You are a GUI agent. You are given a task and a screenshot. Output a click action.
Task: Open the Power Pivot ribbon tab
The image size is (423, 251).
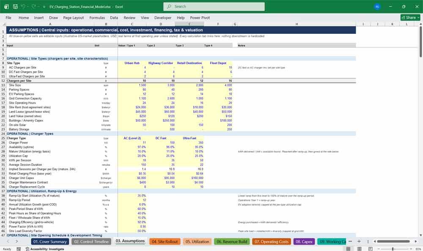point(200,17)
